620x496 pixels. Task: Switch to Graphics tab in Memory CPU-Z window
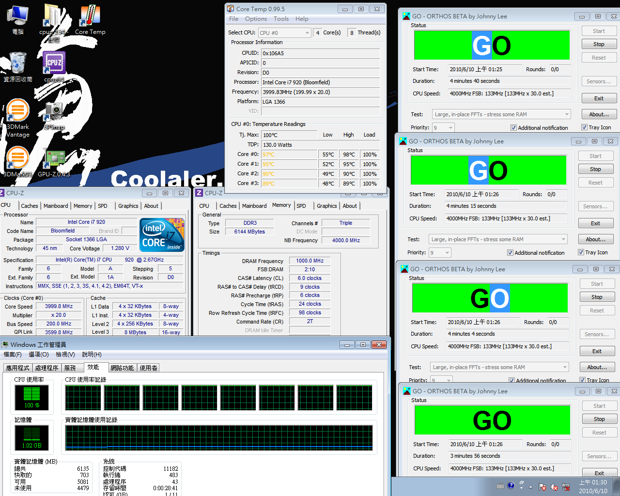coord(327,206)
